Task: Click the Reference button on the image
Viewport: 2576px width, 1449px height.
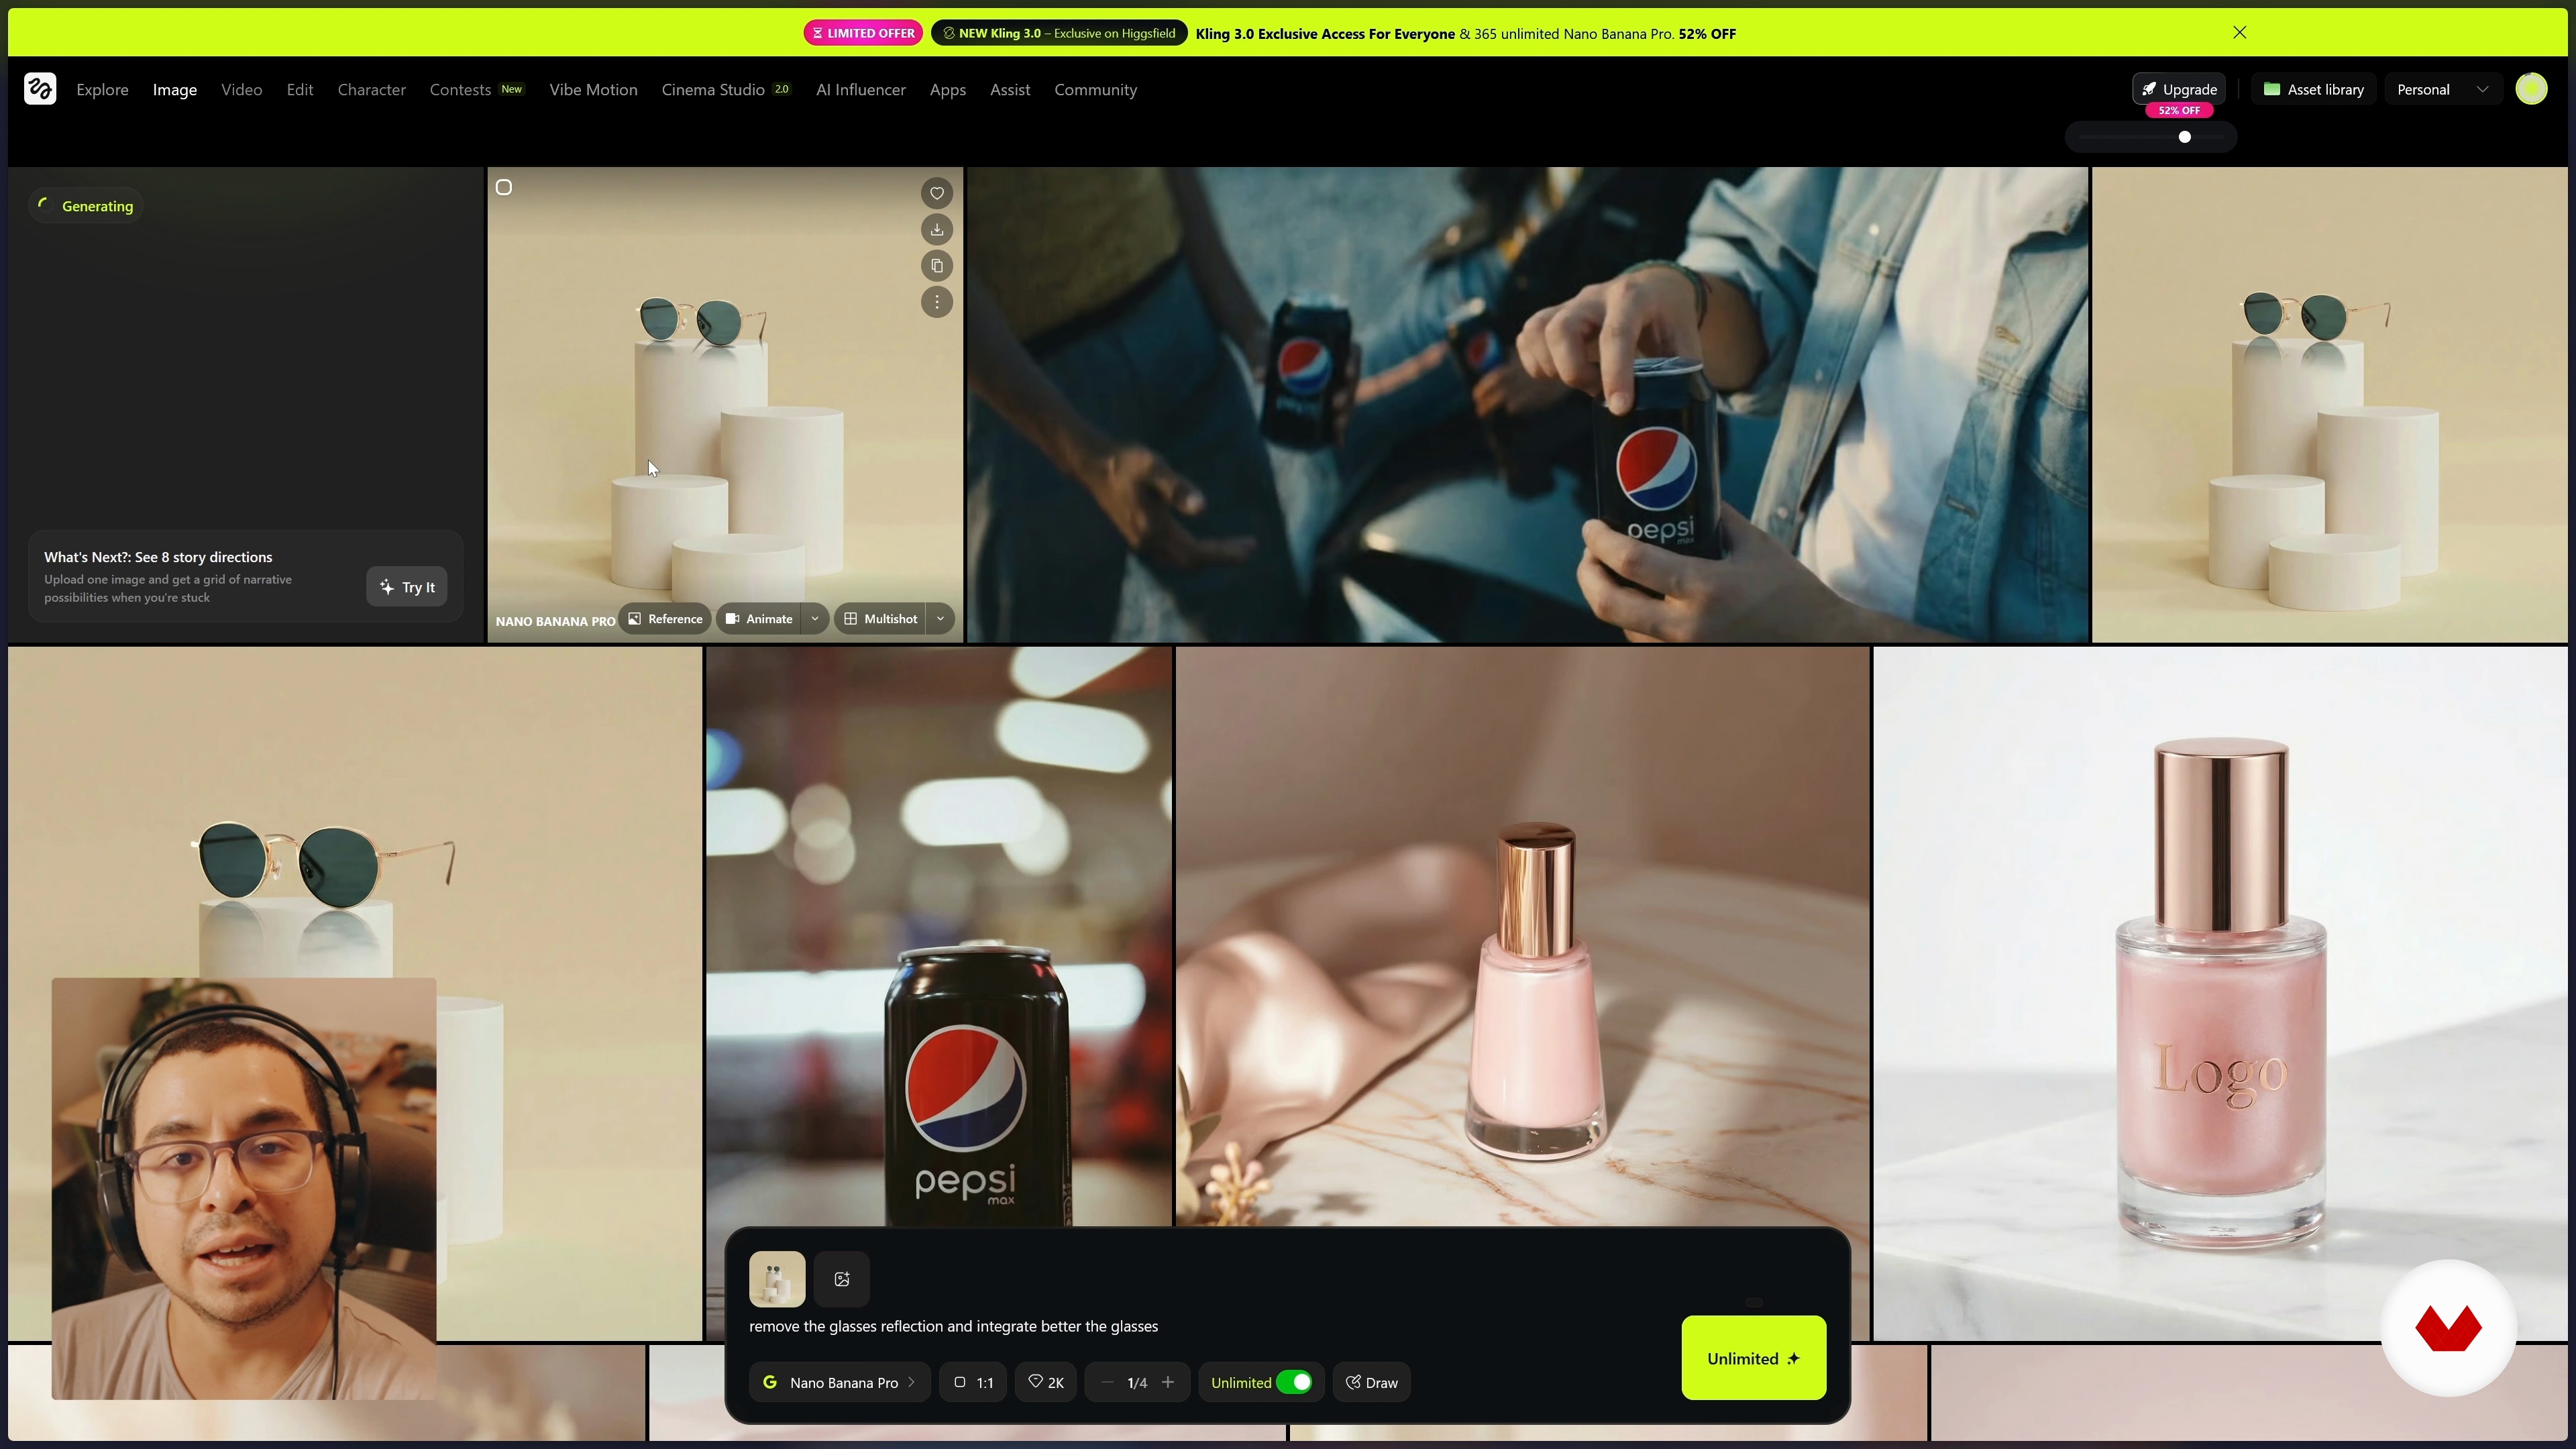Action: [x=665, y=619]
